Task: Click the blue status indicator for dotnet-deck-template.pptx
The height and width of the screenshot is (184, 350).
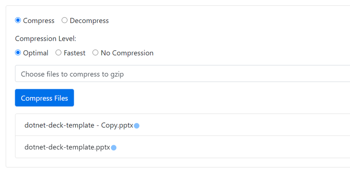Action: pos(114,147)
